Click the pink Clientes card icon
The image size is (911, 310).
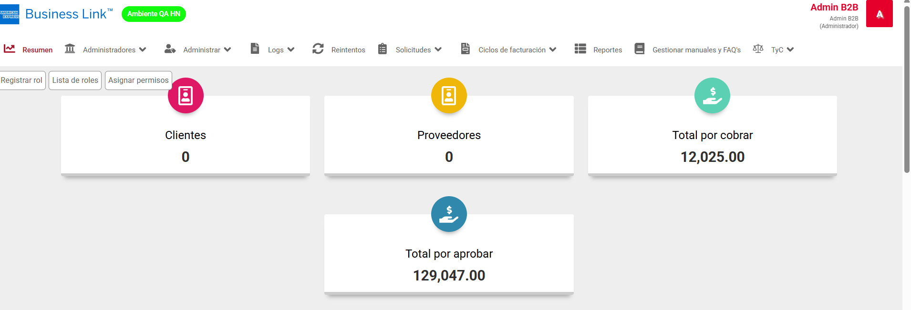pyautogui.click(x=186, y=96)
